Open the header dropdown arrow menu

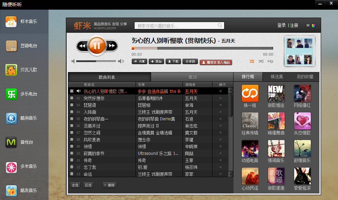308,26
